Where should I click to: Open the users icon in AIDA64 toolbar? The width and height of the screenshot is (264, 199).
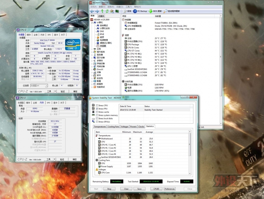point(112,11)
